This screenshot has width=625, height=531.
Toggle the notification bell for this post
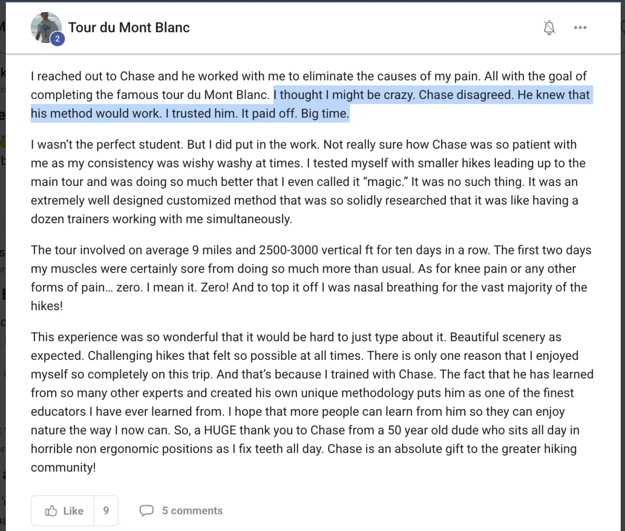[x=549, y=28]
